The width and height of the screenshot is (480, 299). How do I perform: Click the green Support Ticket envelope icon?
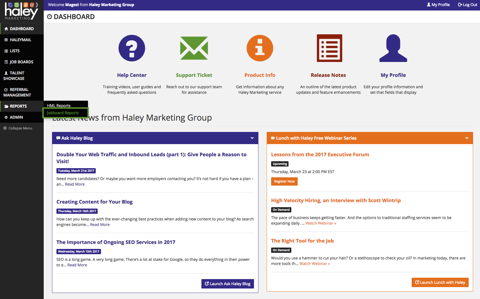[194, 48]
